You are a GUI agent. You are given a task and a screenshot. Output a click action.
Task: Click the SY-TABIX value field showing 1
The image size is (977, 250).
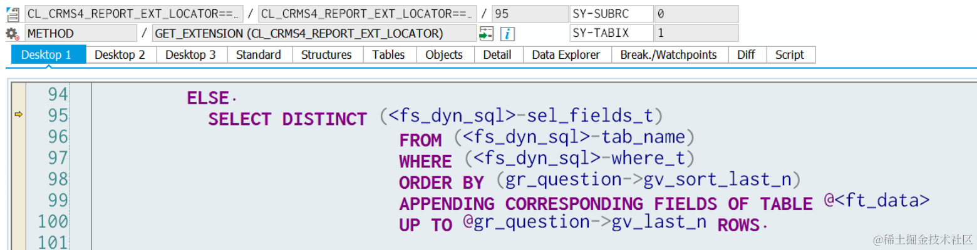(696, 33)
